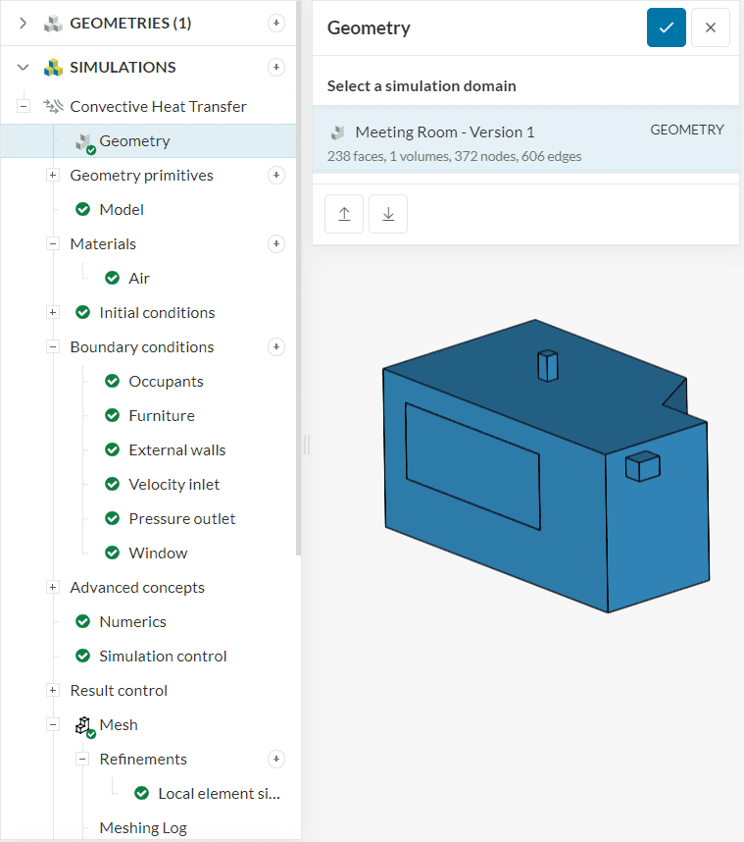Viewport: 744px width, 842px height.
Task: Open the Velocity inlet boundary condition
Action: (174, 484)
